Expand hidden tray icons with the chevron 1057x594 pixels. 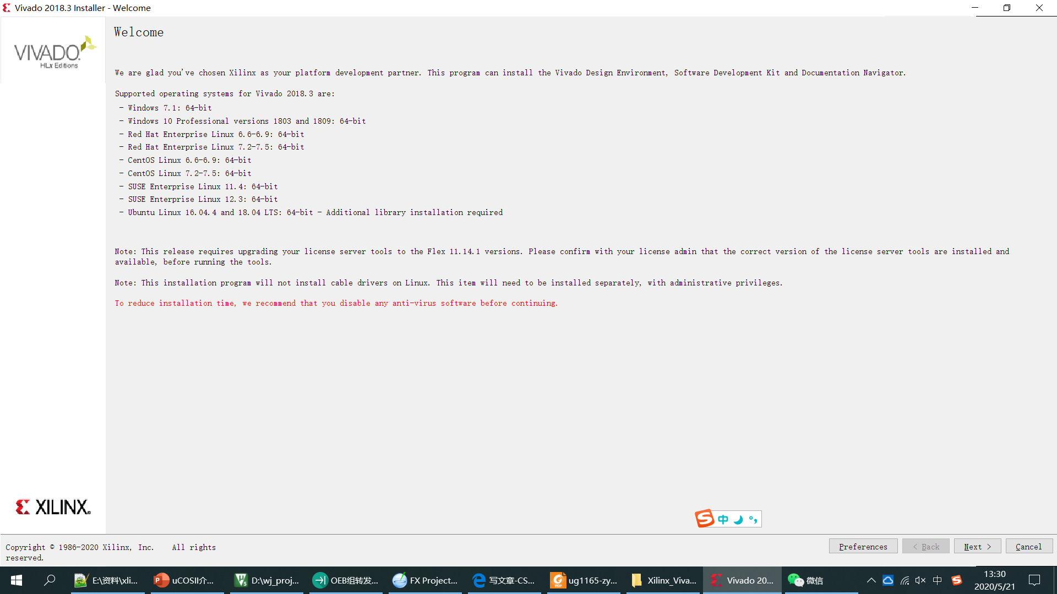tap(871, 580)
